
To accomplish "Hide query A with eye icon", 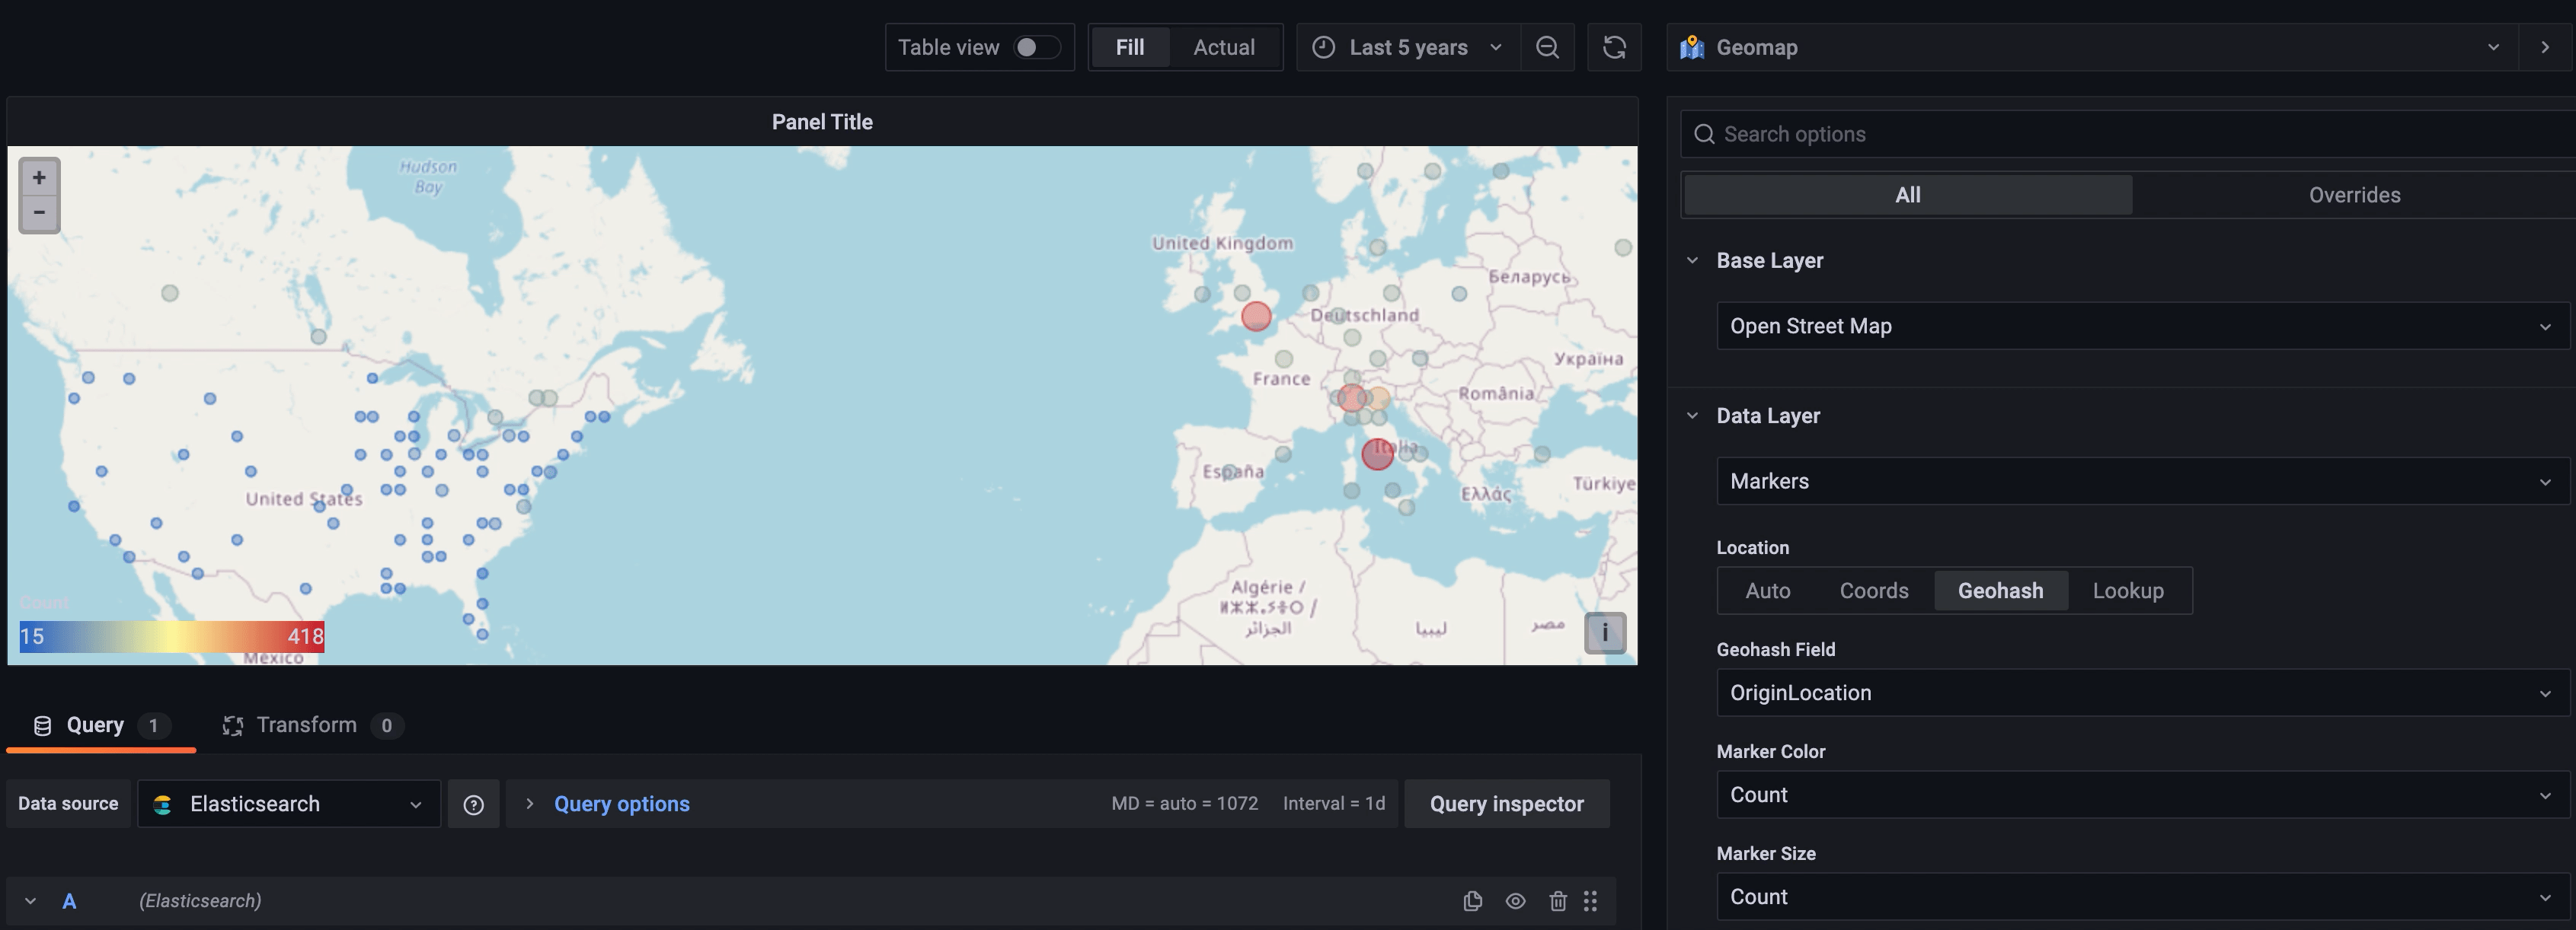I will [x=1515, y=901].
